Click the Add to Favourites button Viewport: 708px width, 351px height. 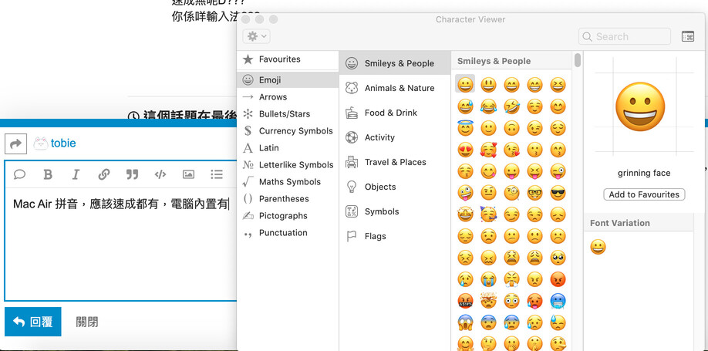644,194
